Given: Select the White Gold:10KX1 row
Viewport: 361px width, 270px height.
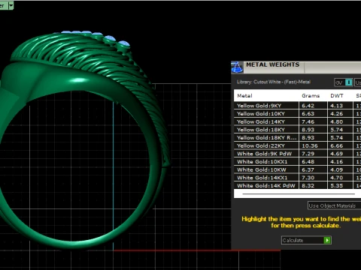Looking at the screenshot, I should click(297, 161).
